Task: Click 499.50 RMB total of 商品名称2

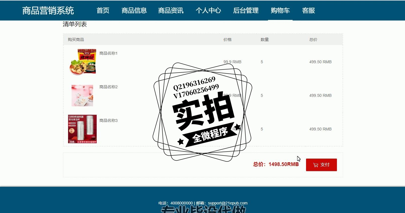Action: [320, 95]
